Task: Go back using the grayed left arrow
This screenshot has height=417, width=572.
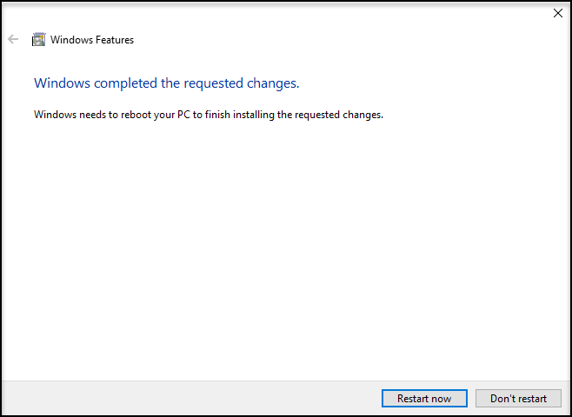Action: tap(13, 39)
